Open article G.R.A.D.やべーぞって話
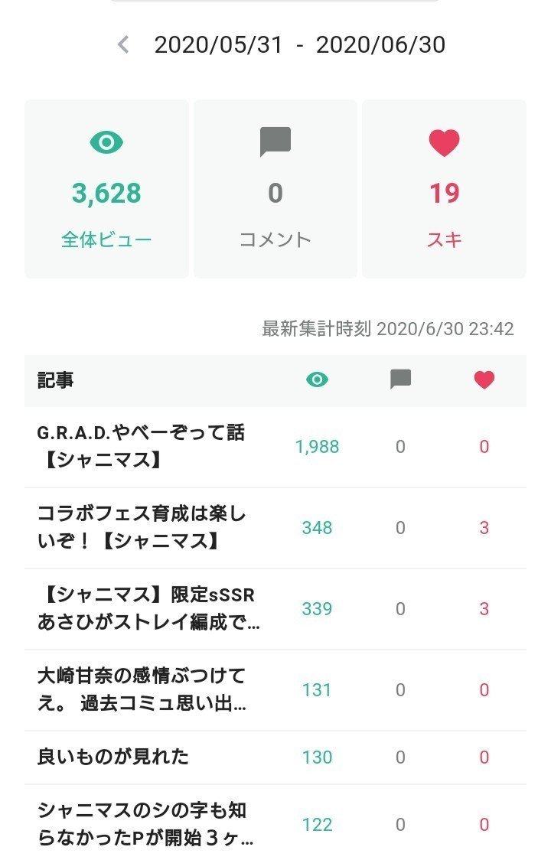 pyautogui.click(x=142, y=447)
